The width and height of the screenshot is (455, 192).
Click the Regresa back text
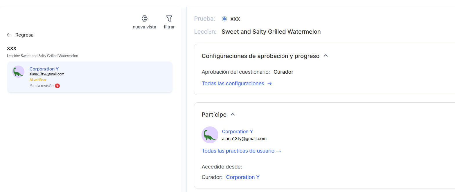[24, 35]
